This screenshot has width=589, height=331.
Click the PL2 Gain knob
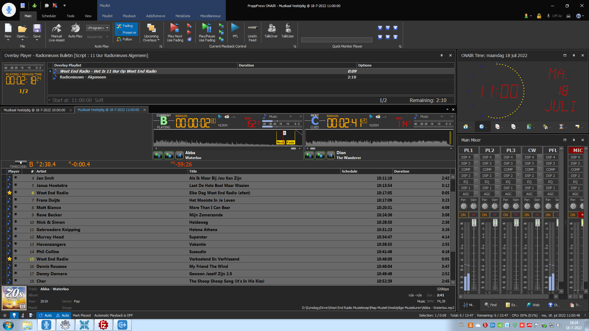(495, 206)
